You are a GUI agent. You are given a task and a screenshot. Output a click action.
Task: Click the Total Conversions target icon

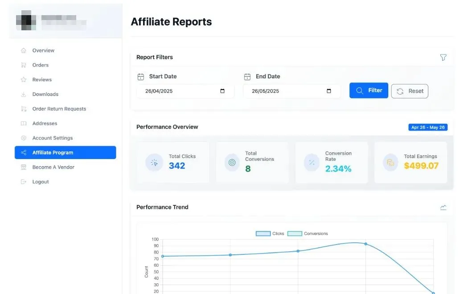tap(232, 163)
